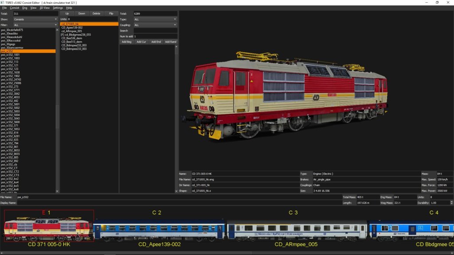The width and height of the screenshot is (454, 255).
Task: Flip the selected unit with the Flip button
Action: click(x=112, y=13)
